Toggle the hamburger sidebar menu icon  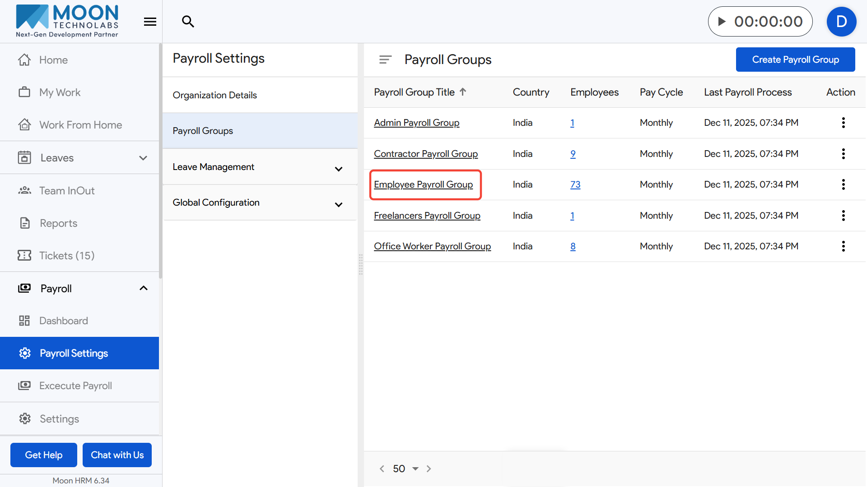pos(150,22)
